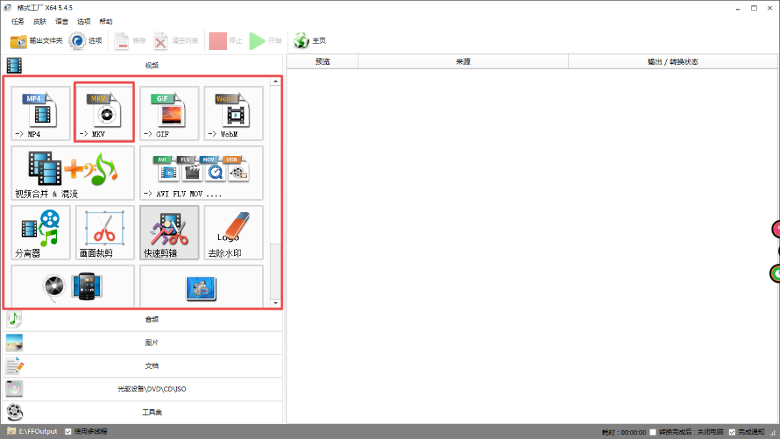Open the 选项 menu in menu bar
Screen dimensions: 780x439
click(x=84, y=21)
